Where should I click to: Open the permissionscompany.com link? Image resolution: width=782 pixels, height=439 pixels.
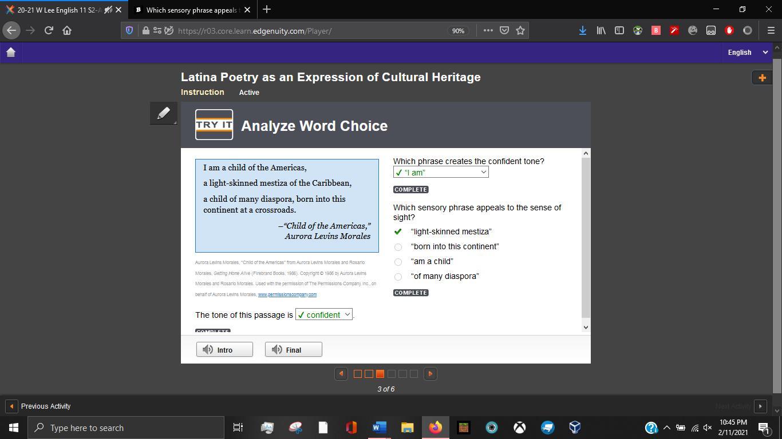[287, 294]
